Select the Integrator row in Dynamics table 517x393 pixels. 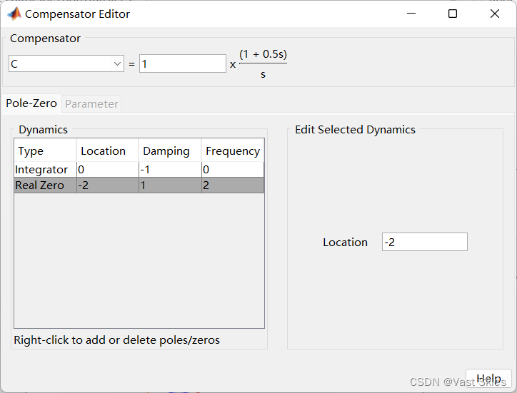(139, 169)
